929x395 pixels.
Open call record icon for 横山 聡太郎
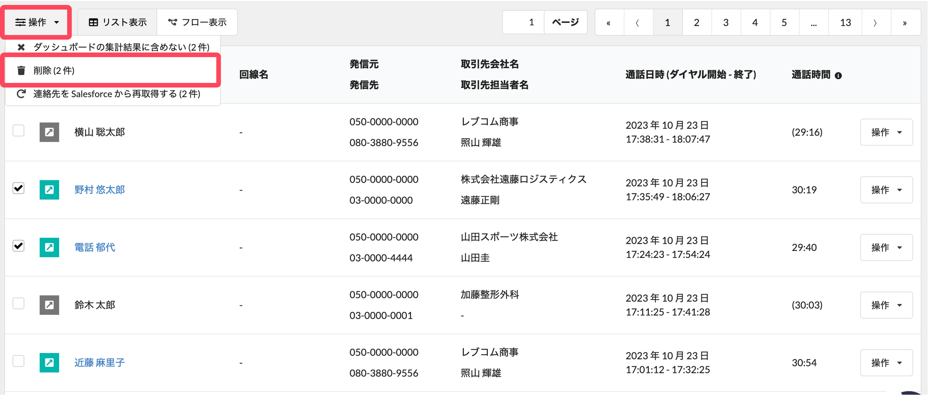point(49,132)
